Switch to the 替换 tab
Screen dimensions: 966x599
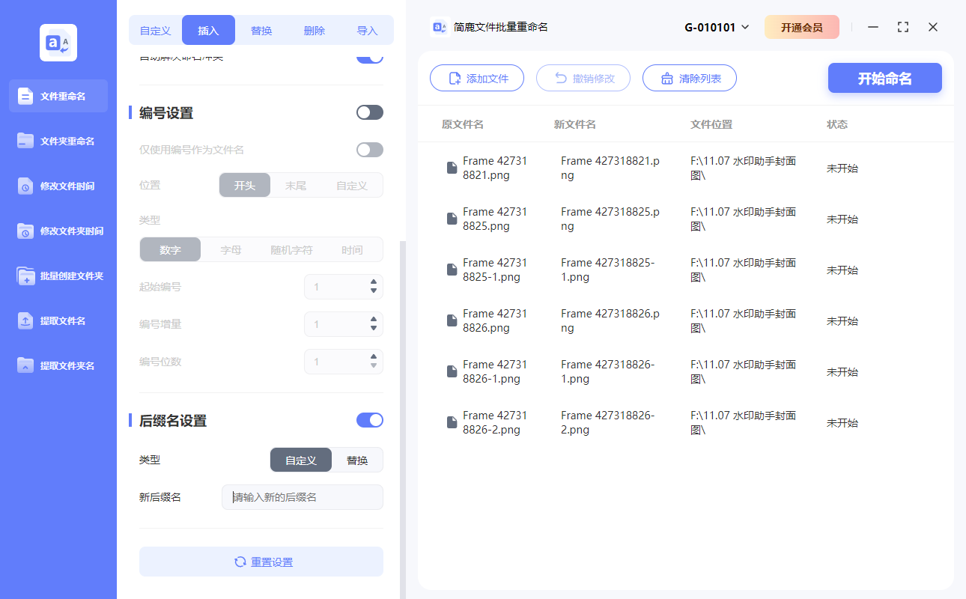261,30
